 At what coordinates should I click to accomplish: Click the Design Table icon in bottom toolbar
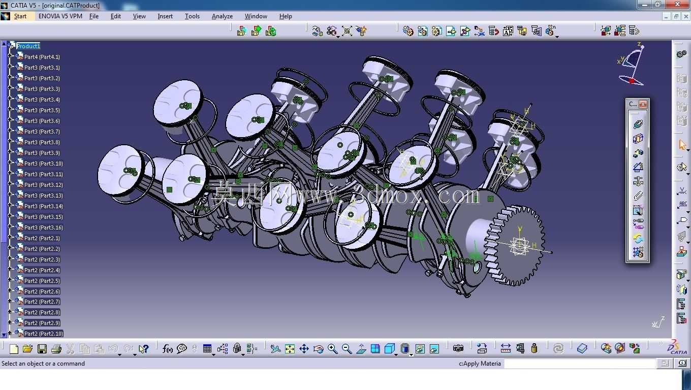(x=207, y=349)
